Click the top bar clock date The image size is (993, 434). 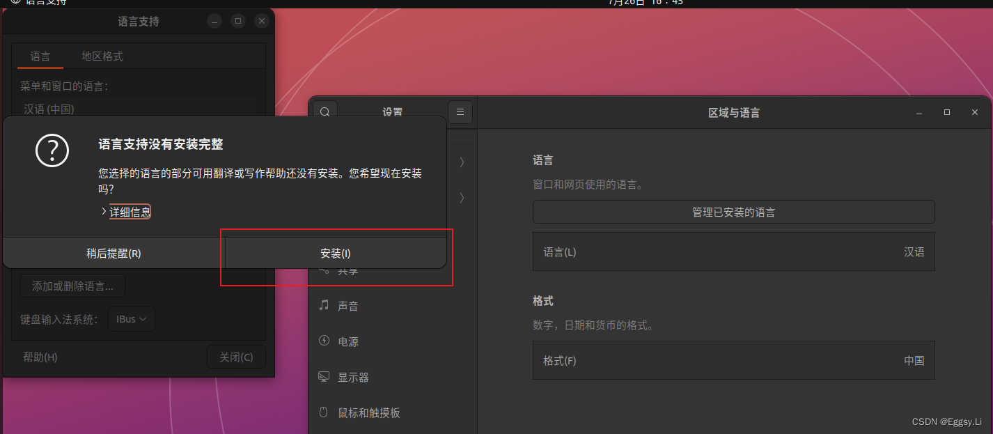coord(646,3)
